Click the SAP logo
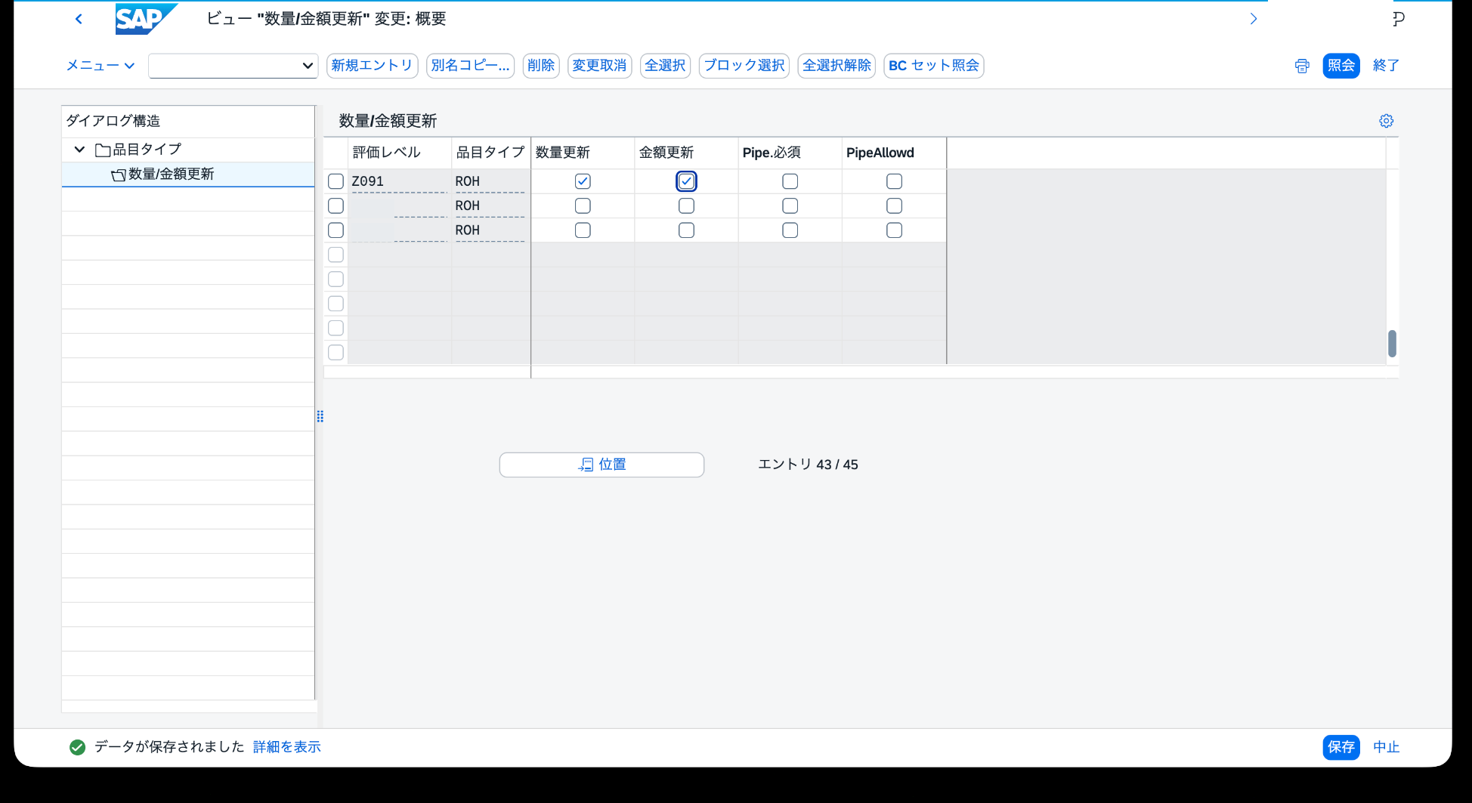The width and height of the screenshot is (1472, 803). (146, 19)
